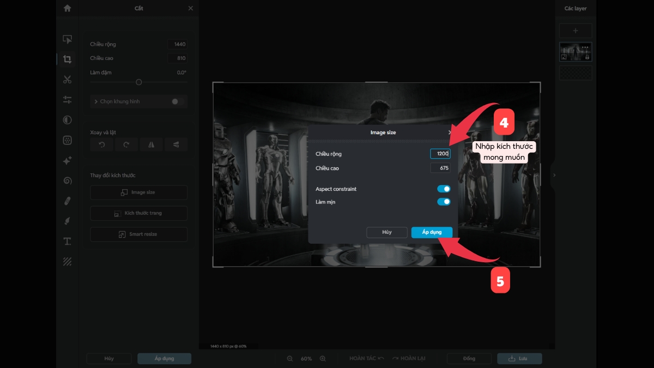654x368 pixels.
Task: Toggle the Aspect constraint switch
Action: pyautogui.click(x=444, y=189)
